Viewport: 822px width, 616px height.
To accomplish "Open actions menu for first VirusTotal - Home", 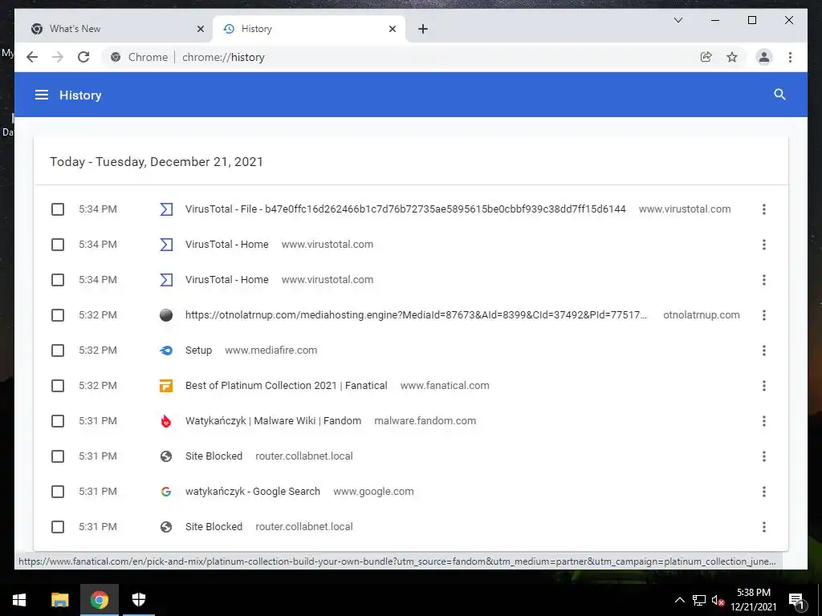I will pyautogui.click(x=764, y=245).
